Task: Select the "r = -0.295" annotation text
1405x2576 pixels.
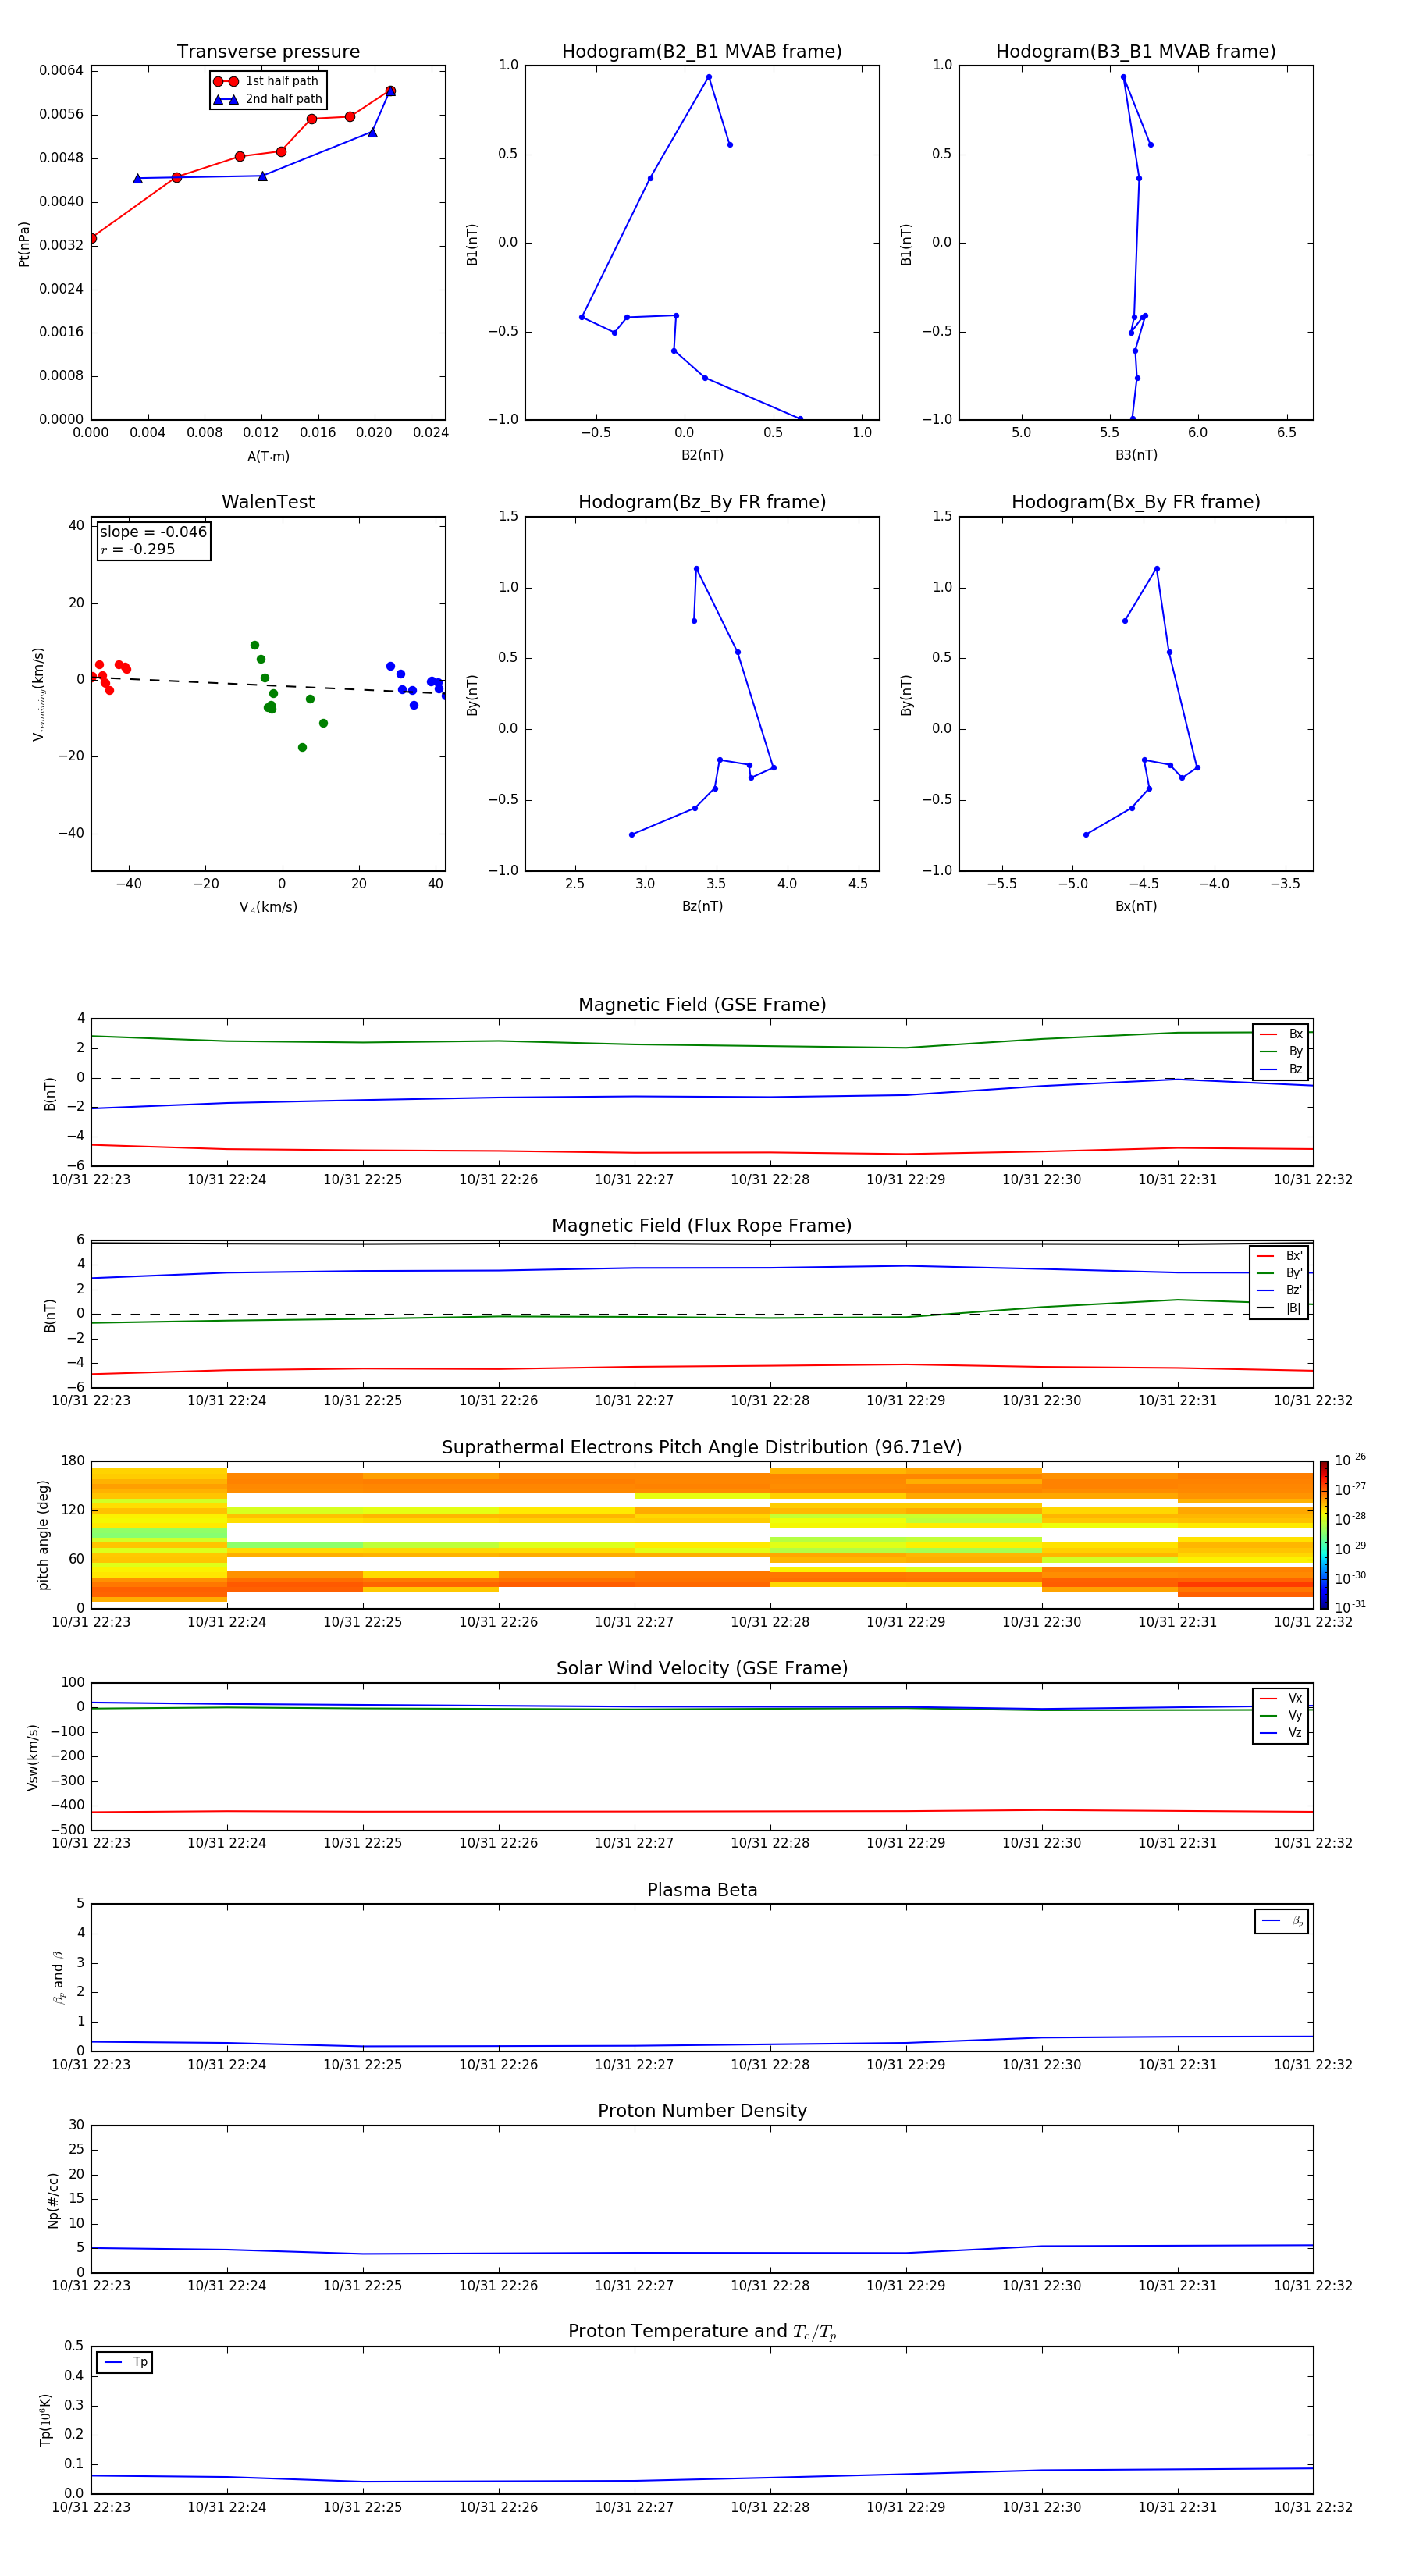Action: pos(138,549)
